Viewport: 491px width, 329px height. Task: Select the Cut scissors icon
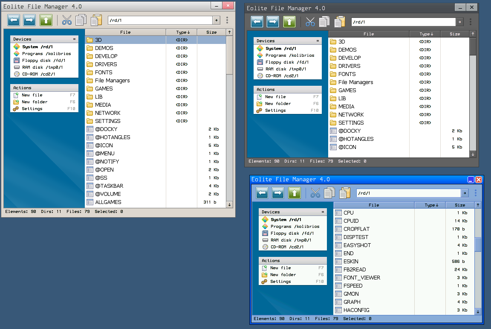click(x=66, y=20)
